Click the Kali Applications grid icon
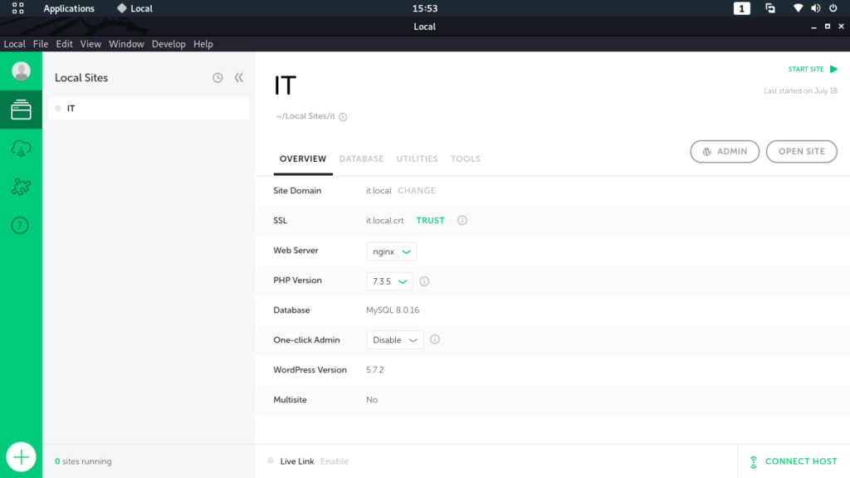 pyautogui.click(x=18, y=8)
